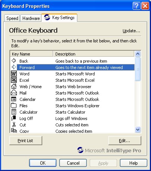Select the Mail envelope icon
This screenshot has height=171, width=151.
click(x=14, y=93)
